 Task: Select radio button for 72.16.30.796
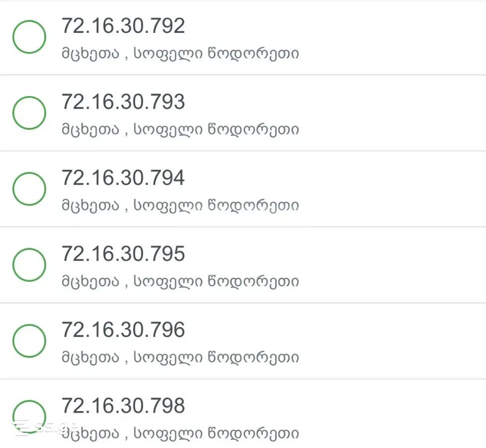(x=29, y=341)
